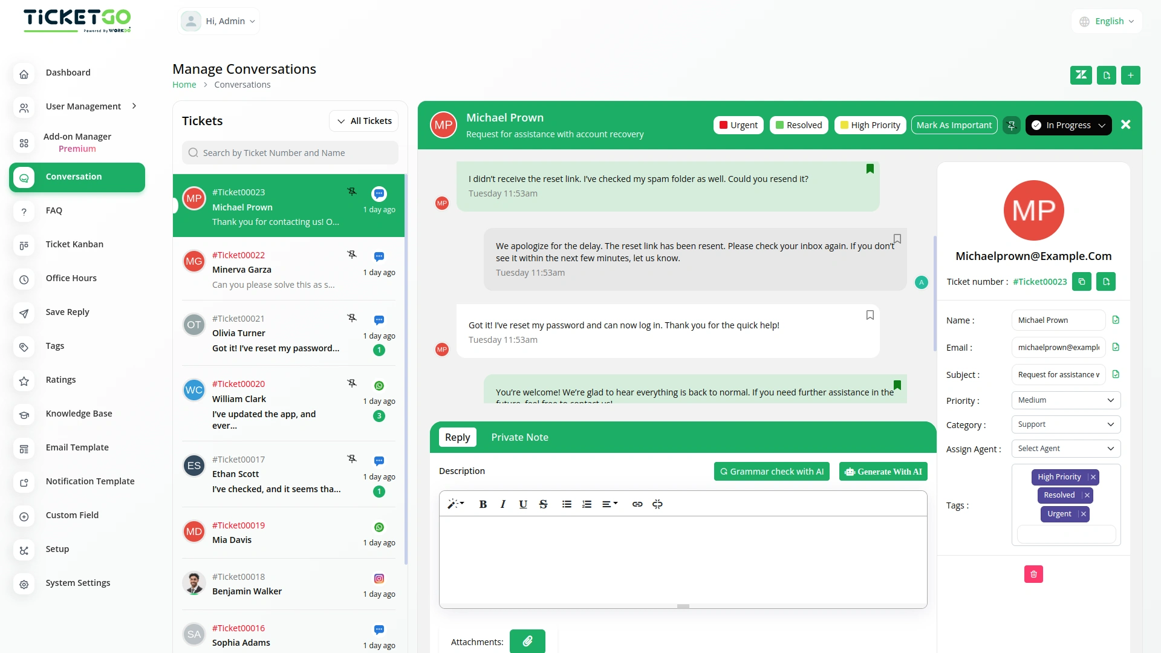Switch to the Private Note tab
1161x653 pixels.
(x=519, y=437)
